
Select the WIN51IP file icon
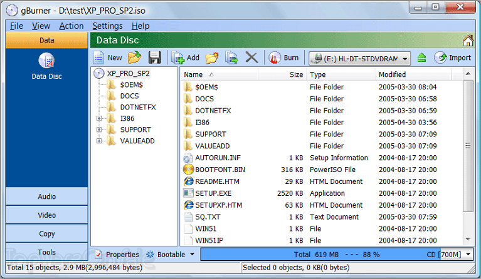point(188,240)
